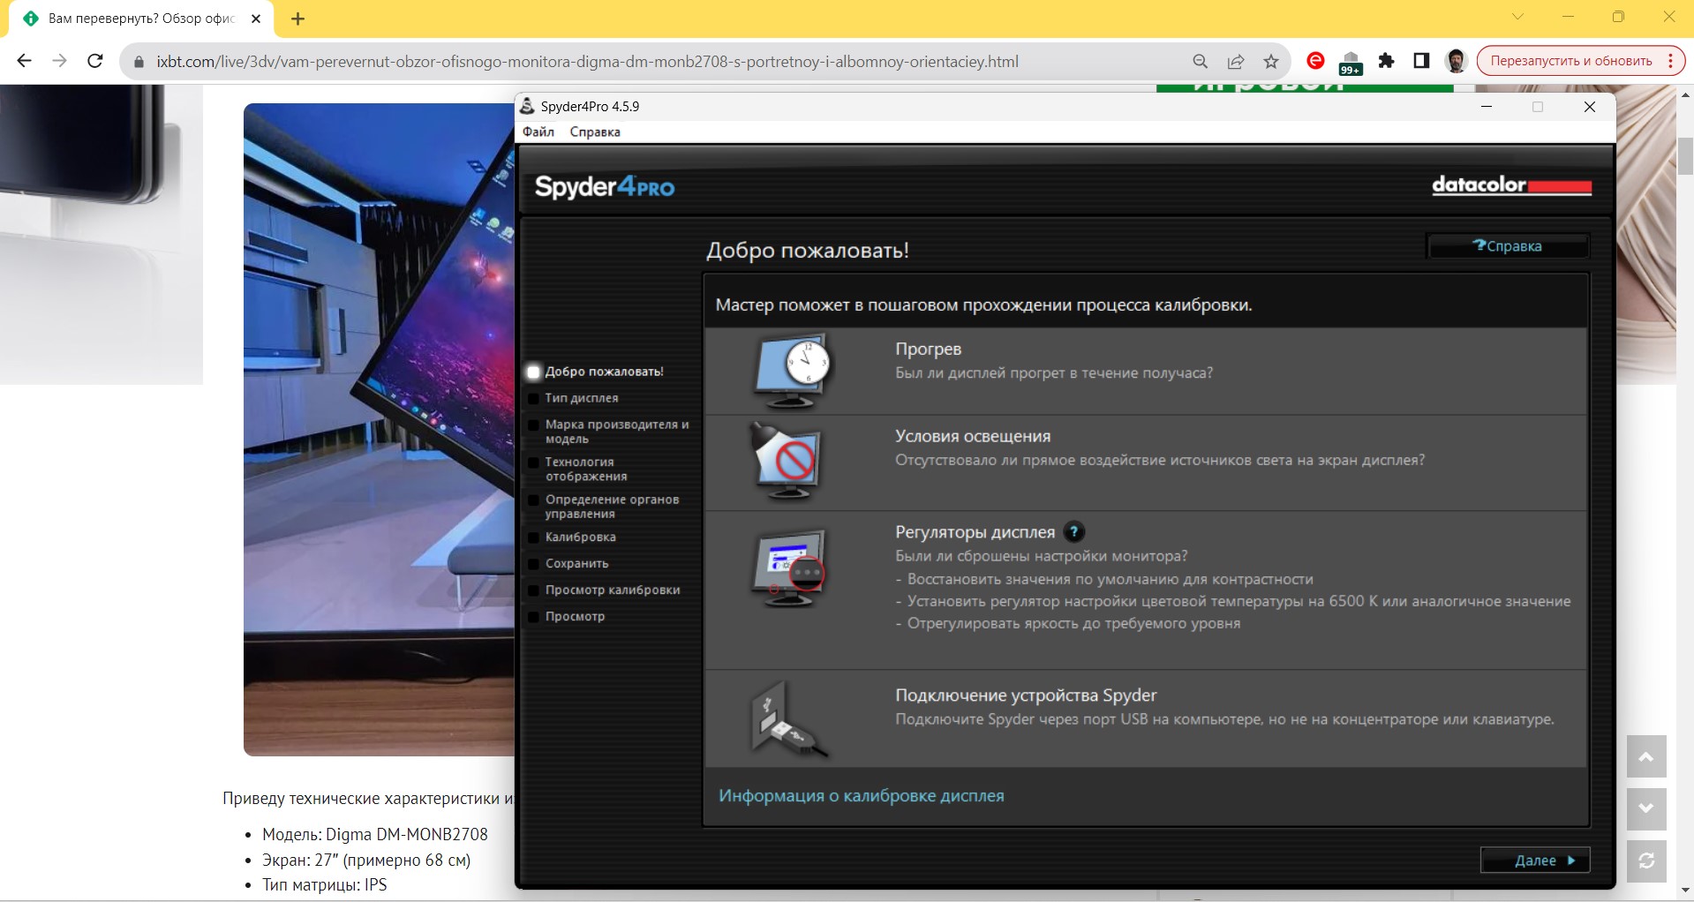This screenshot has width=1694, height=902.
Task: Click scroll-down arrow button on webpage
Action: pyautogui.click(x=1646, y=808)
